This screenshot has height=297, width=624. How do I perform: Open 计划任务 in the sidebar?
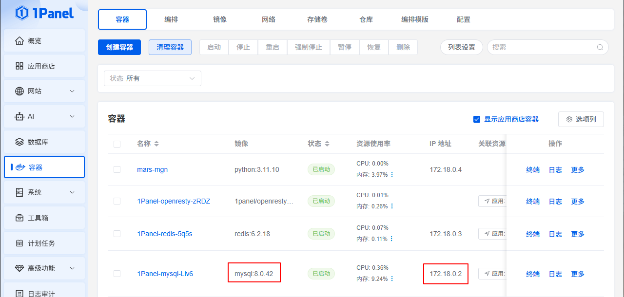click(44, 243)
